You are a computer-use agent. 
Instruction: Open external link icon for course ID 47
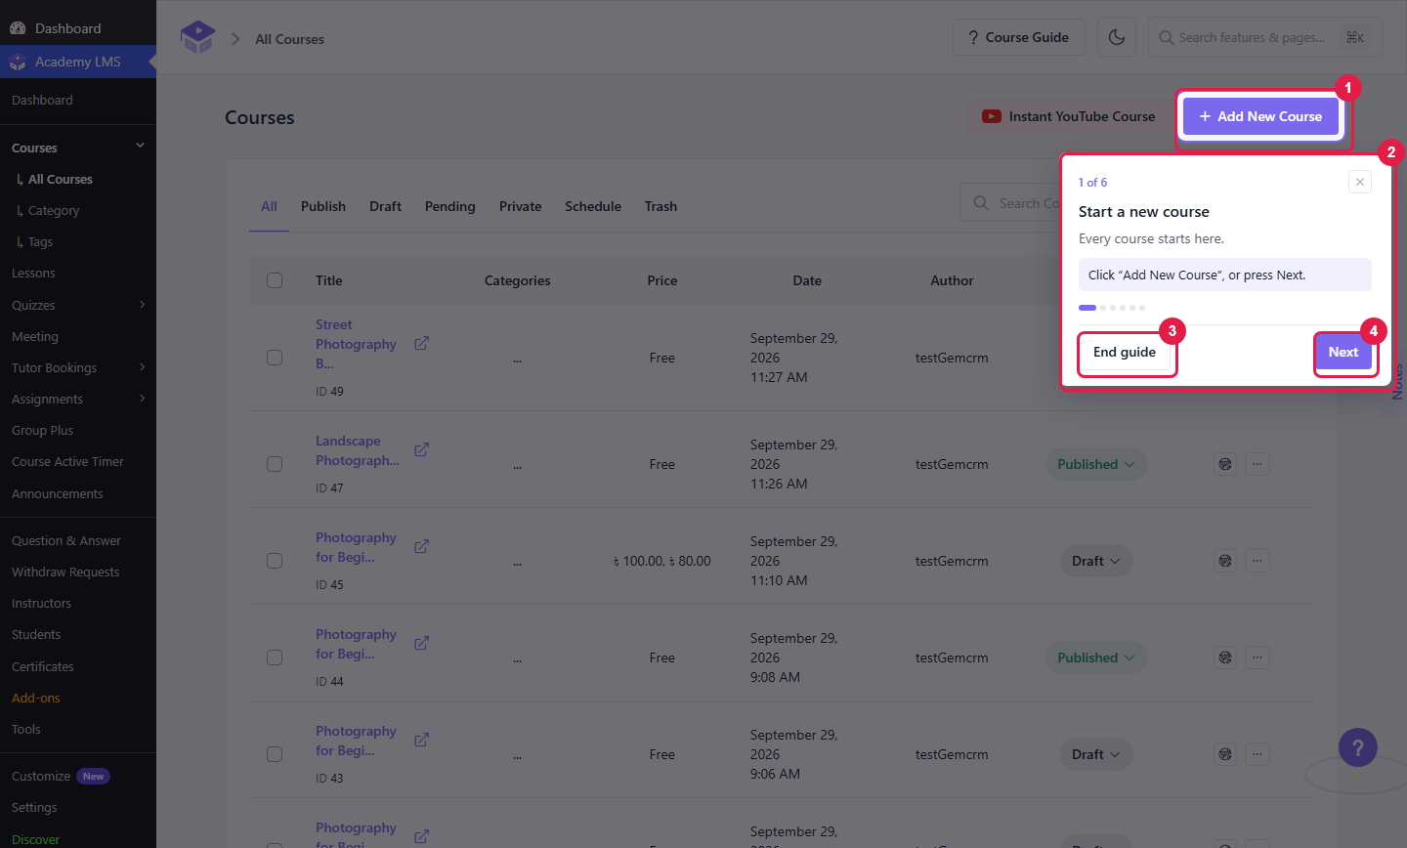[421, 450]
